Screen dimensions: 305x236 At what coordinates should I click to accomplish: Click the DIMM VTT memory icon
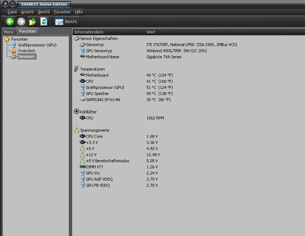pos(83,167)
